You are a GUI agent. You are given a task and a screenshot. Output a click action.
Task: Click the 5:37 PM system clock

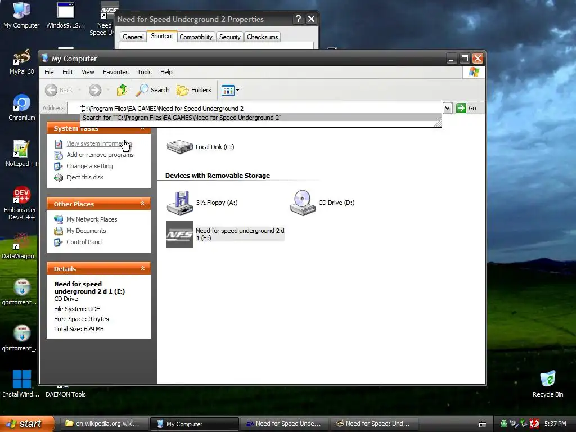point(555,424)
